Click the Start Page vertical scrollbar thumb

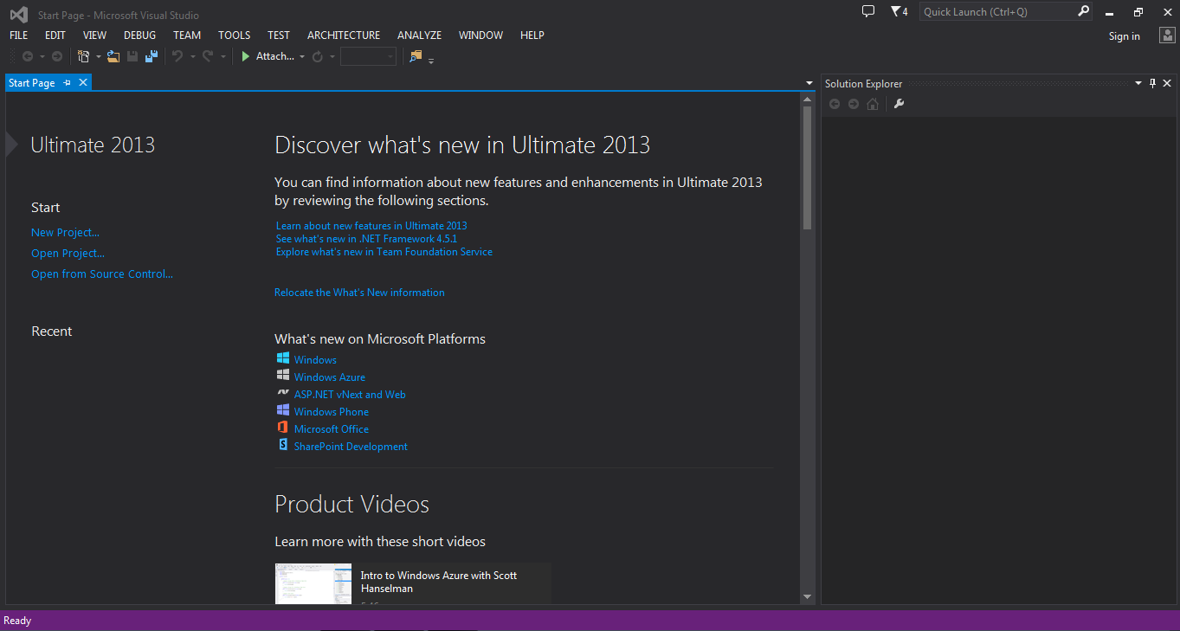[x=807, y=168]
